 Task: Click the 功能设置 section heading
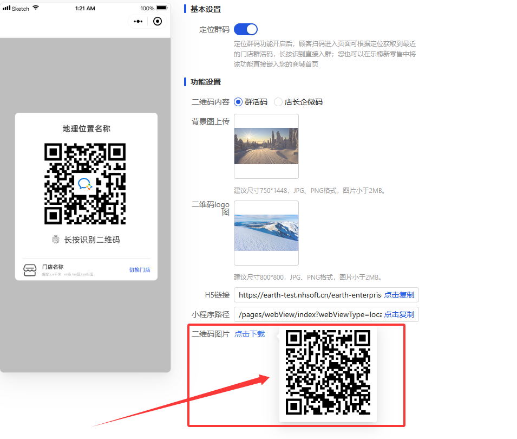point(206,82)
